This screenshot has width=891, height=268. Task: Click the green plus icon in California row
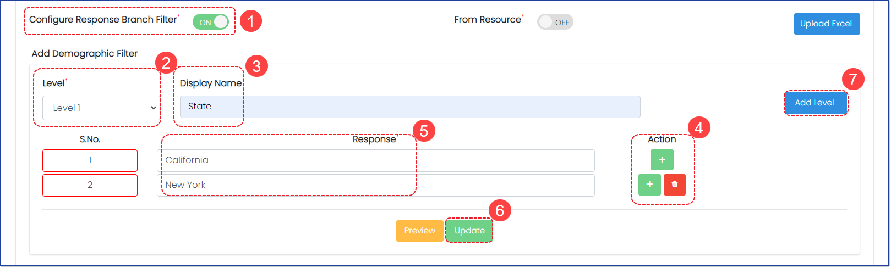[662, 160]
